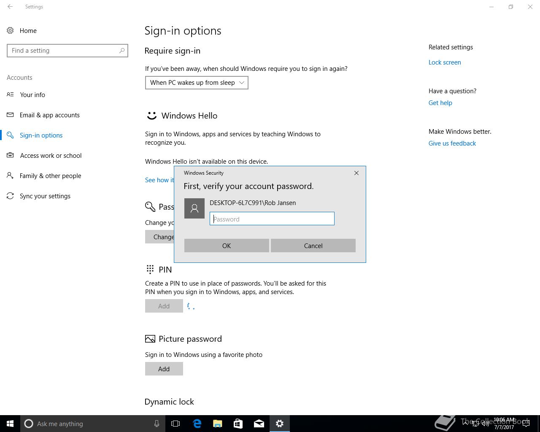Click the back arrow in Settings
This screenshot has height=432, width=540.
point(10,7)
